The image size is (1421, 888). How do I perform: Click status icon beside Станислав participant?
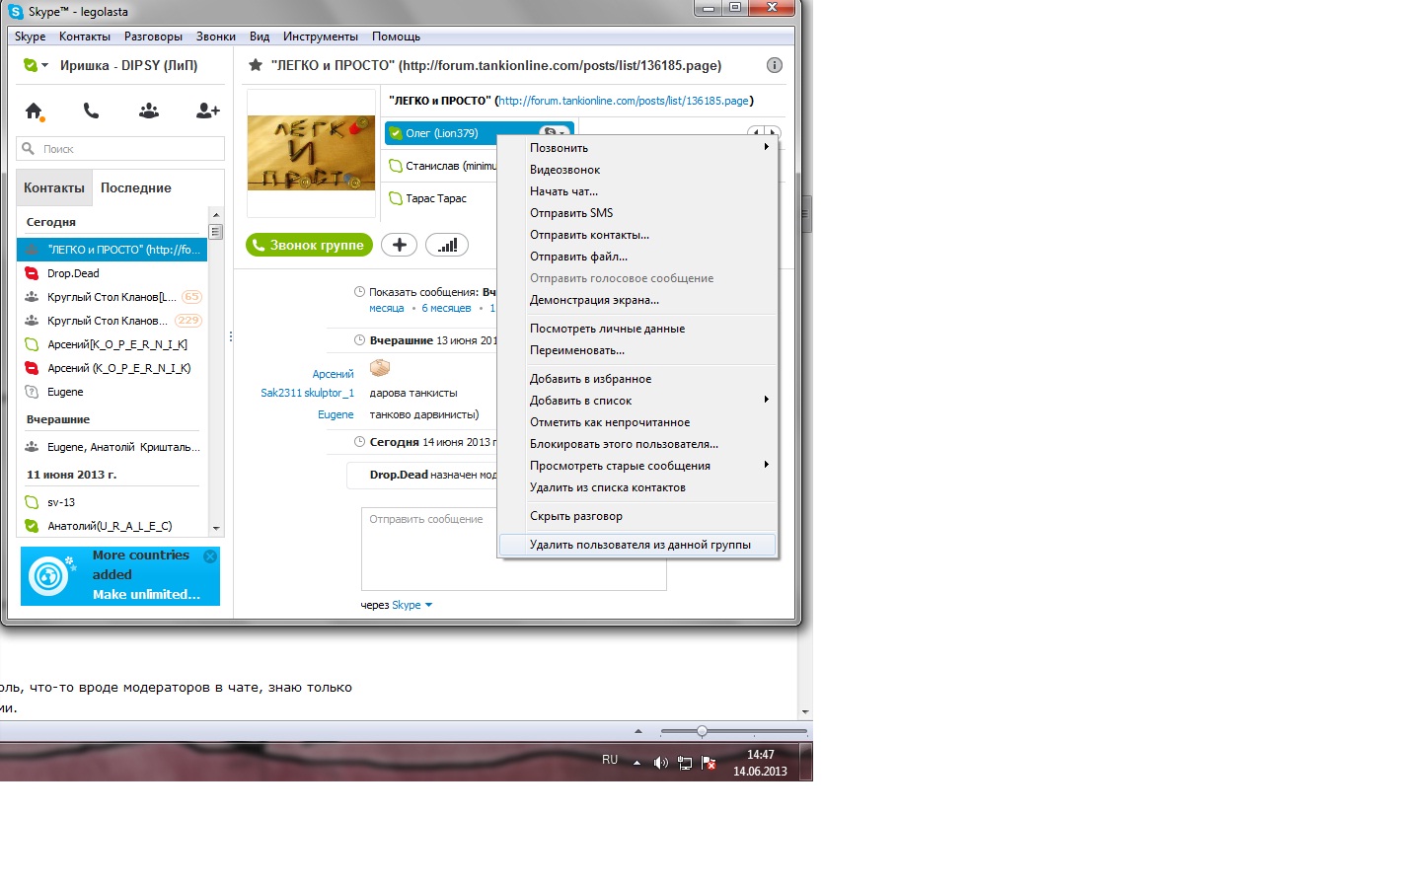[396, 166]
